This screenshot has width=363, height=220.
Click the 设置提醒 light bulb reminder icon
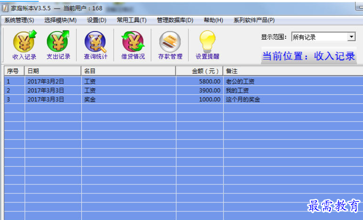pyautogui.click(x=207, y=45)
